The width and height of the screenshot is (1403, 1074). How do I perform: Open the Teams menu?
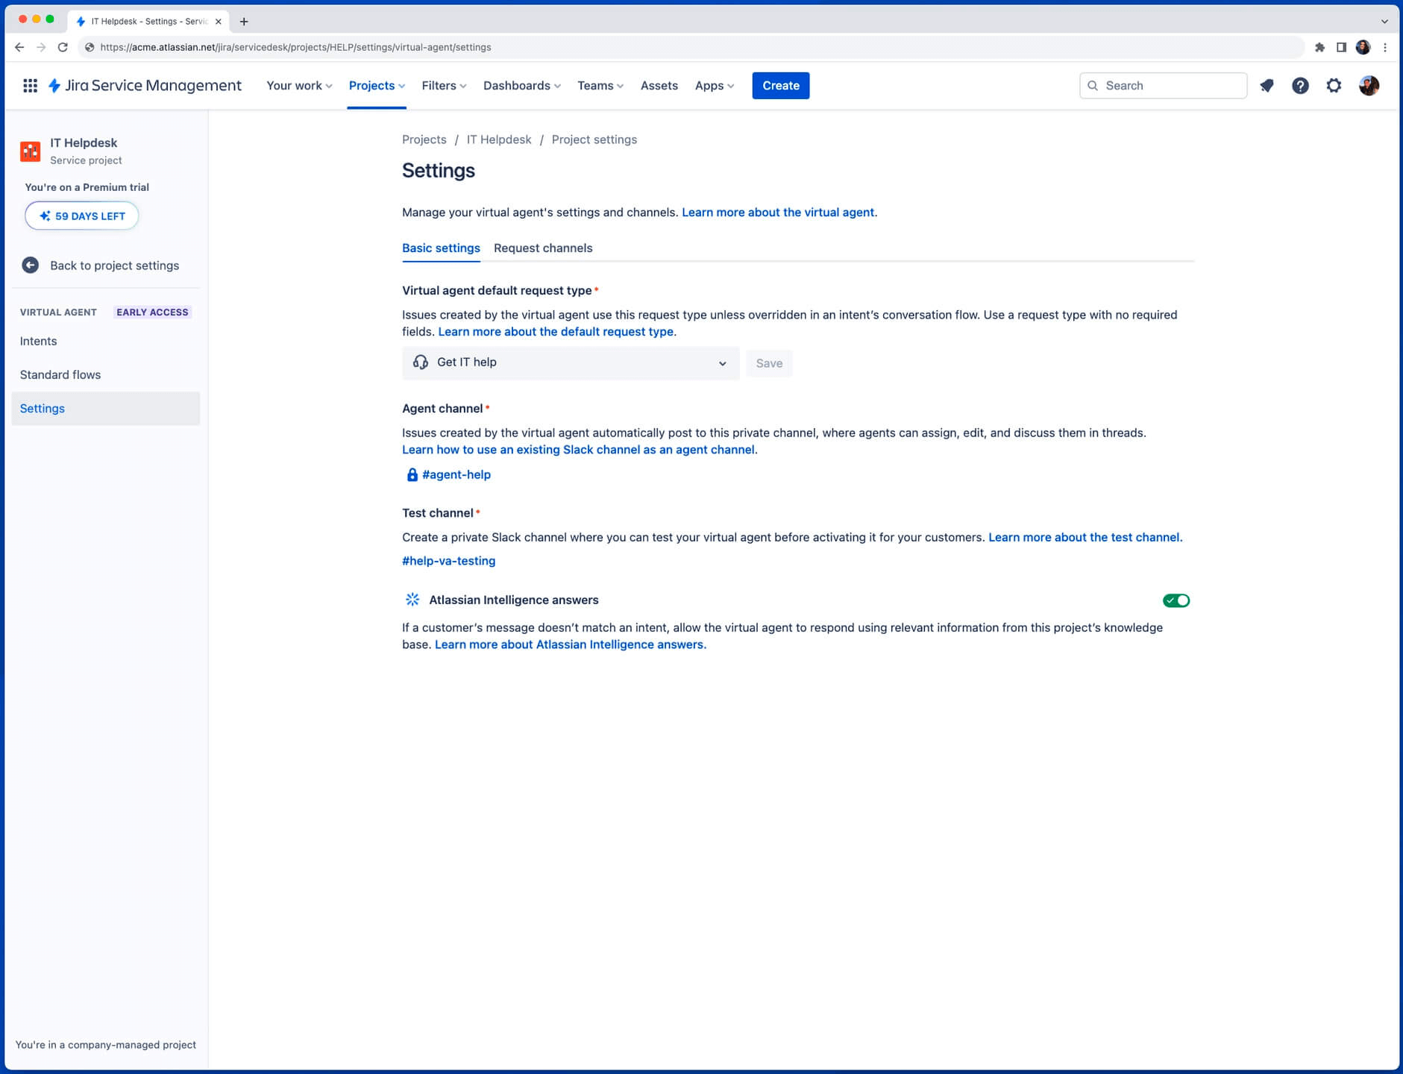pyautogui.click(x=599, y=85)
